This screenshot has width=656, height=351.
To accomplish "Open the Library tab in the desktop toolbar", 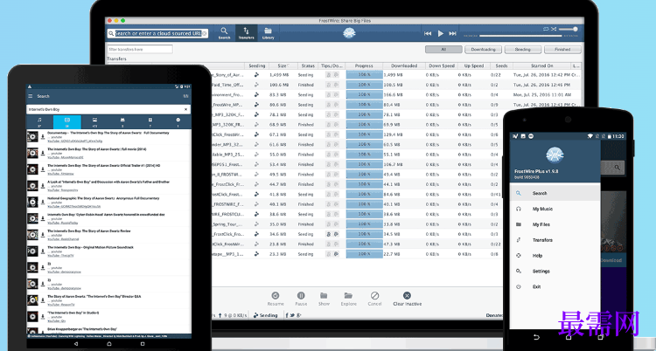I will click(x=269, y=33).
